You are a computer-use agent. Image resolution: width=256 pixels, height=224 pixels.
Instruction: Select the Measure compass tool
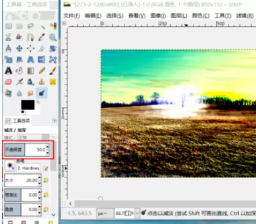pyautogui.click(x=9, y=48)
